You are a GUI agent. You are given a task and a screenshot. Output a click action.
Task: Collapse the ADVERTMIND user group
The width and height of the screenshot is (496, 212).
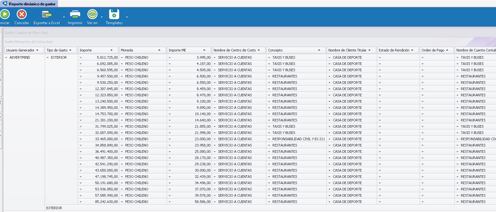(6, 58)
